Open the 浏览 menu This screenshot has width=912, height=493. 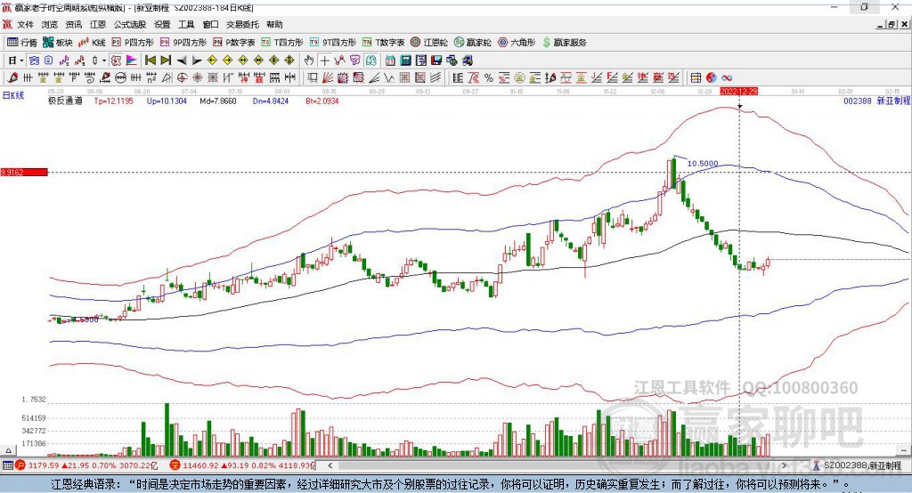tap(50, 24)
